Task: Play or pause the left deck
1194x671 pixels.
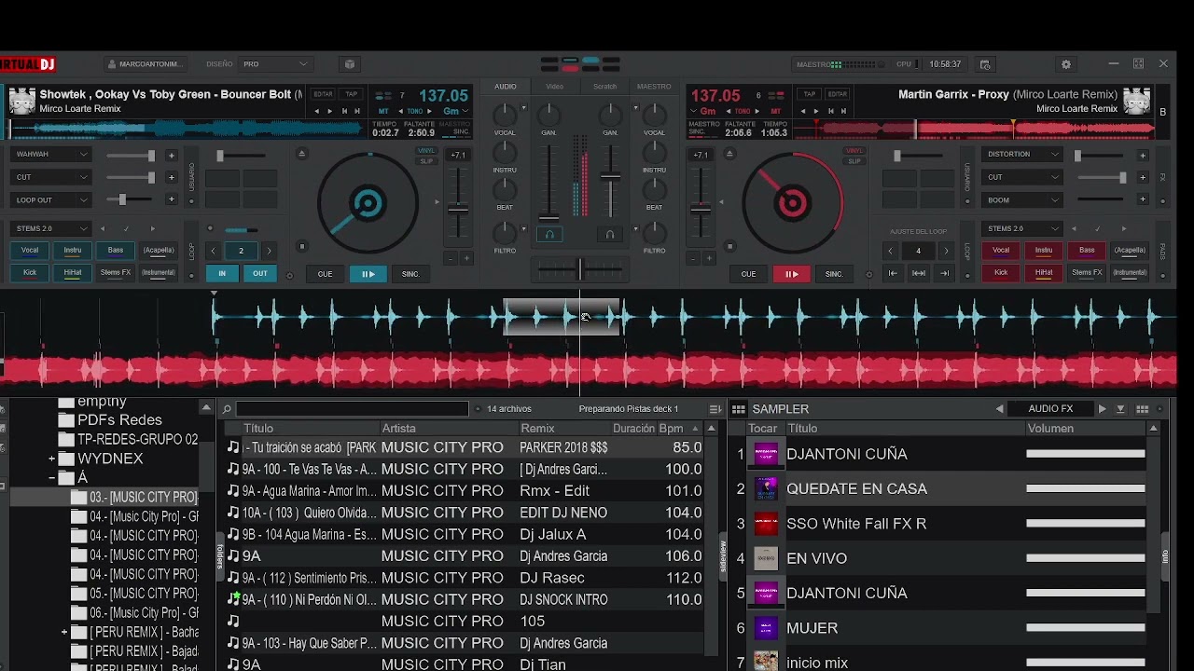Action: [x=368, y=274]
